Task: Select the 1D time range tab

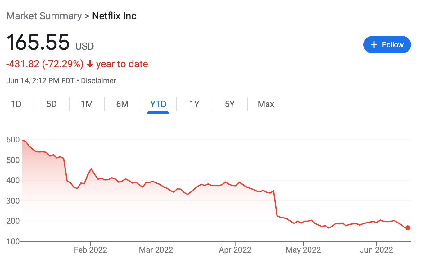Action: point(16,104)
